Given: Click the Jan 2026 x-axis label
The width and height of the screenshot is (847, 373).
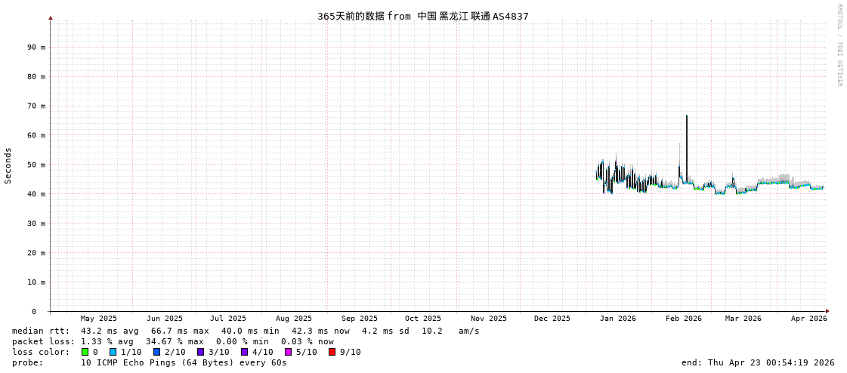Looking at the screenshot, I should [617, 319].
